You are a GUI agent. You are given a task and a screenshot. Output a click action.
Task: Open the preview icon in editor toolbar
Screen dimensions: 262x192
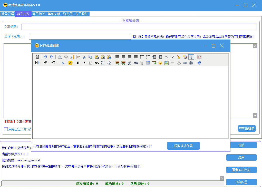click(x=60, y=57)
